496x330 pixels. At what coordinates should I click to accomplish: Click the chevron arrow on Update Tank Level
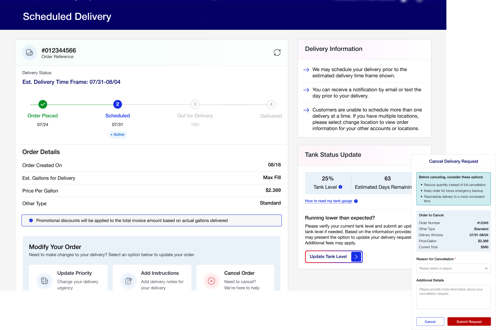coord(356,257)
